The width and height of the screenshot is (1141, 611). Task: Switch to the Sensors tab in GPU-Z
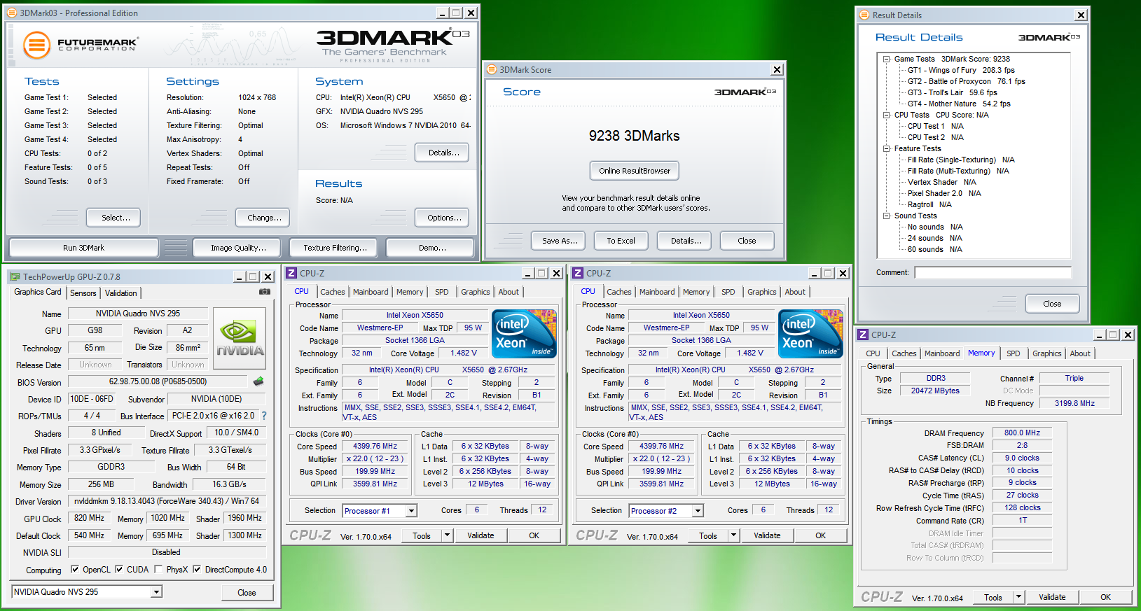[83, 293]
